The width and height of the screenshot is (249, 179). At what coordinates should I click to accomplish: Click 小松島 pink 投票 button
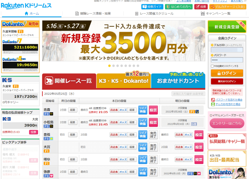153,122
